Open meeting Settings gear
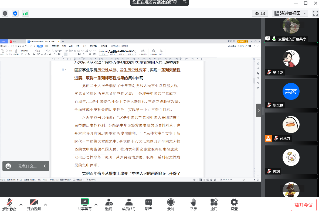Viewport: 319px width, 211px height. tap(234, 204)
